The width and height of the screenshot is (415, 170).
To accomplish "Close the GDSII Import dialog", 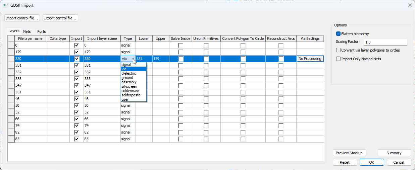I will 409,5.
